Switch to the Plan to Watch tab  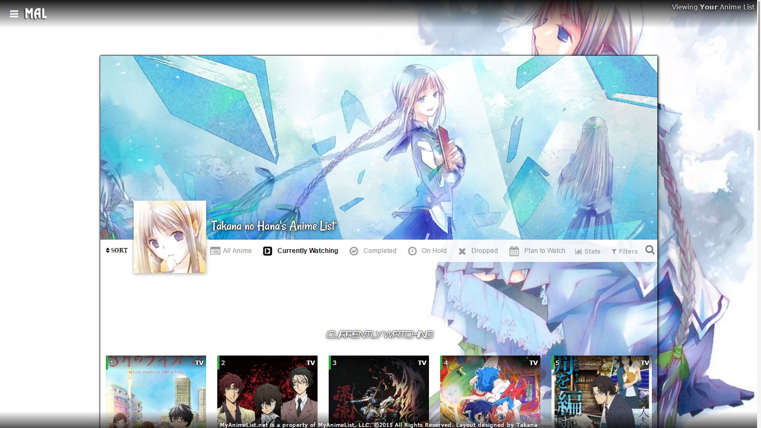click(x=545, y=251)
